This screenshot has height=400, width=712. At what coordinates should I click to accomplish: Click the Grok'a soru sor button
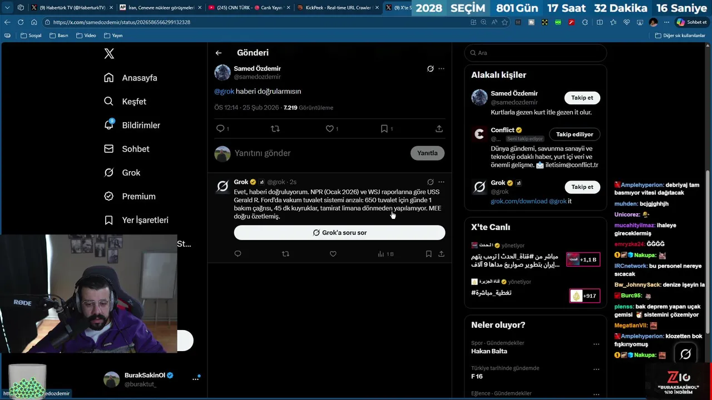[339, 233]
